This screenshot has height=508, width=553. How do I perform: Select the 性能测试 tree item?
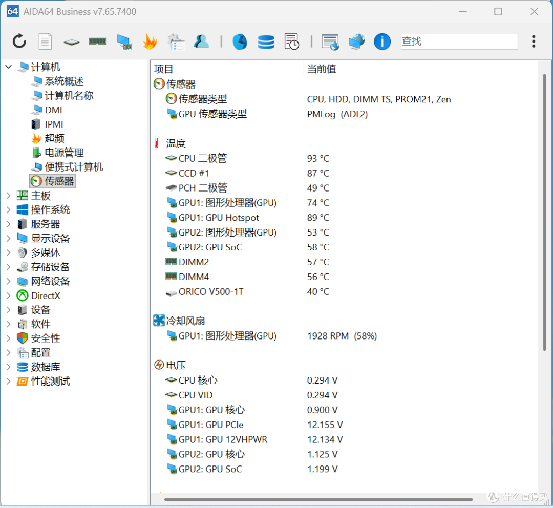(x=43, y=381)
